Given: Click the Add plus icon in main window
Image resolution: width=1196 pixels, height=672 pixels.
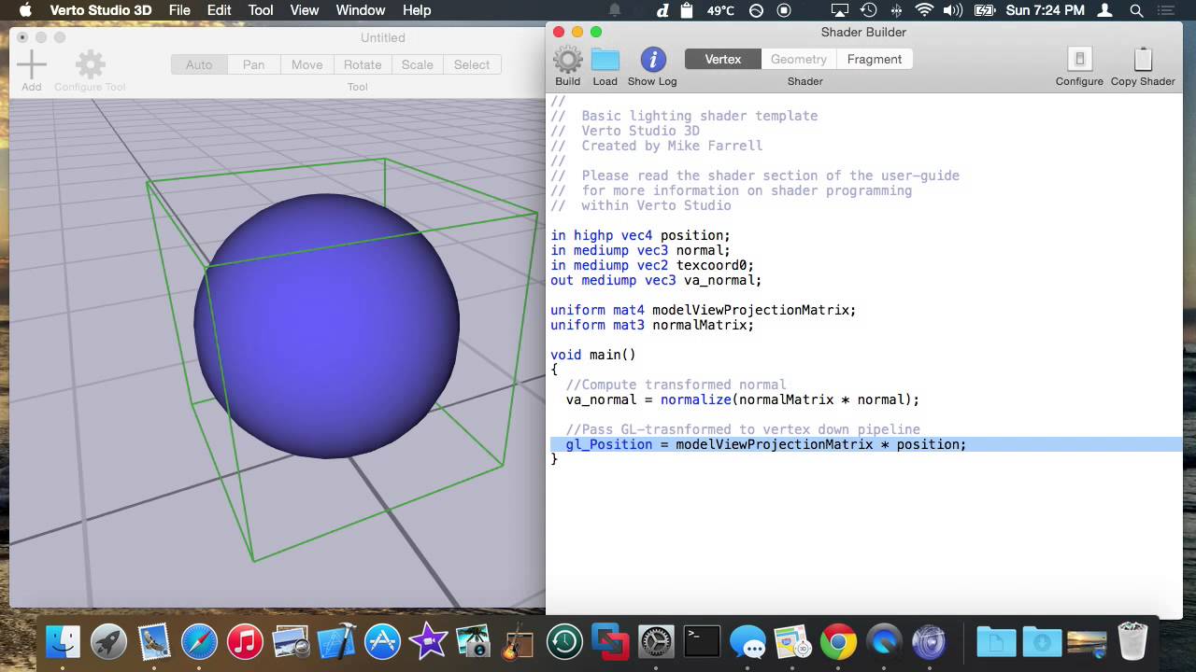Looking at the screenshot, I should point(32,64).
